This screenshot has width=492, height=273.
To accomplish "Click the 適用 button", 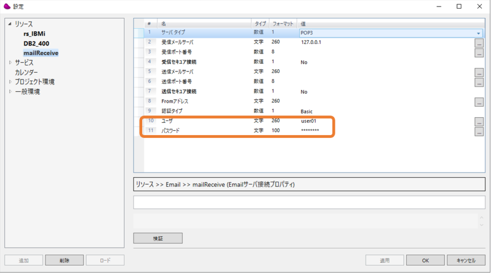I will click(385, 260).
